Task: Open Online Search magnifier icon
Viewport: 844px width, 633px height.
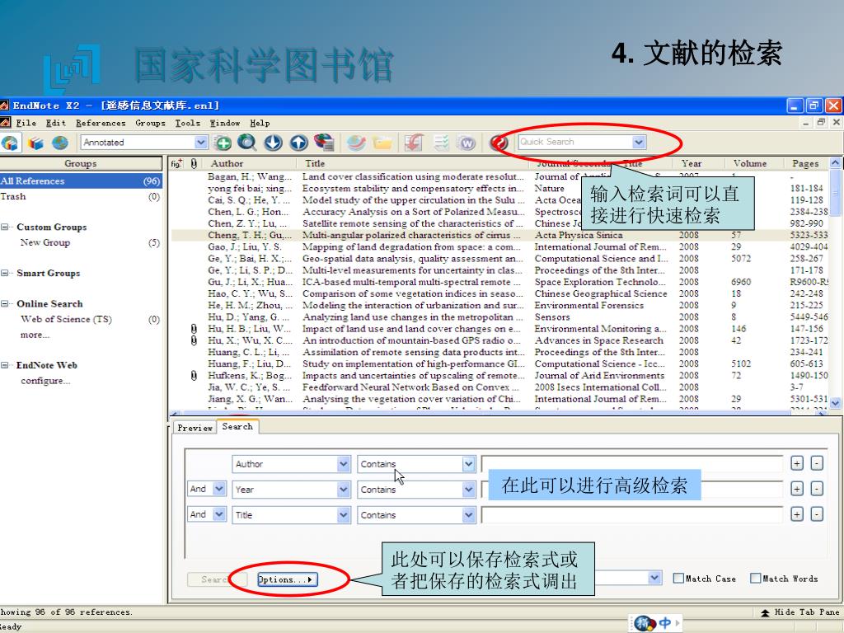Action: (247, 142)
